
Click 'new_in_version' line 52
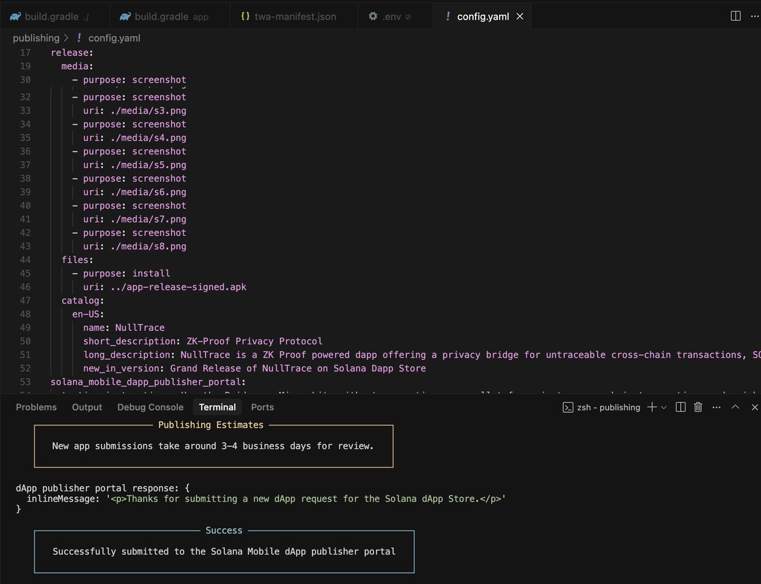[x=254, y=368]
